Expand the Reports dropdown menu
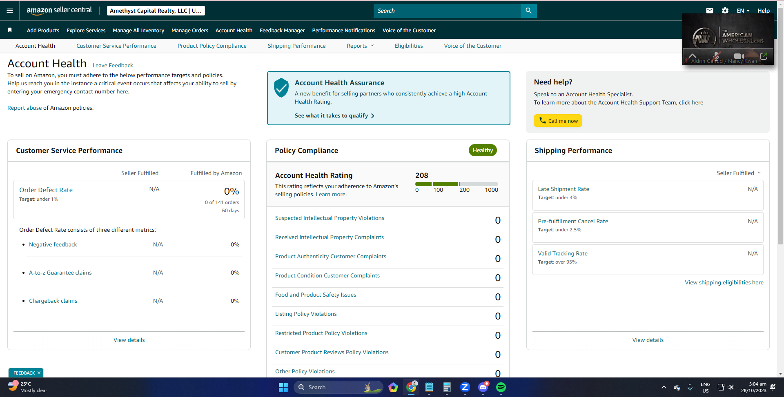This screenshot has height=397, width=784. pos(360,46)
